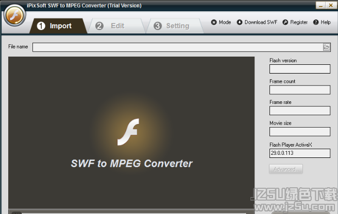Click the Mode icon
The image size is (338, 214).
click(214, 22)
